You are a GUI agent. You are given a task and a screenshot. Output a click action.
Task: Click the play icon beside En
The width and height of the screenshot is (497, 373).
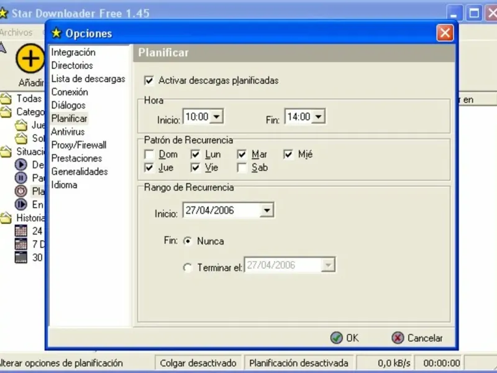21,205
